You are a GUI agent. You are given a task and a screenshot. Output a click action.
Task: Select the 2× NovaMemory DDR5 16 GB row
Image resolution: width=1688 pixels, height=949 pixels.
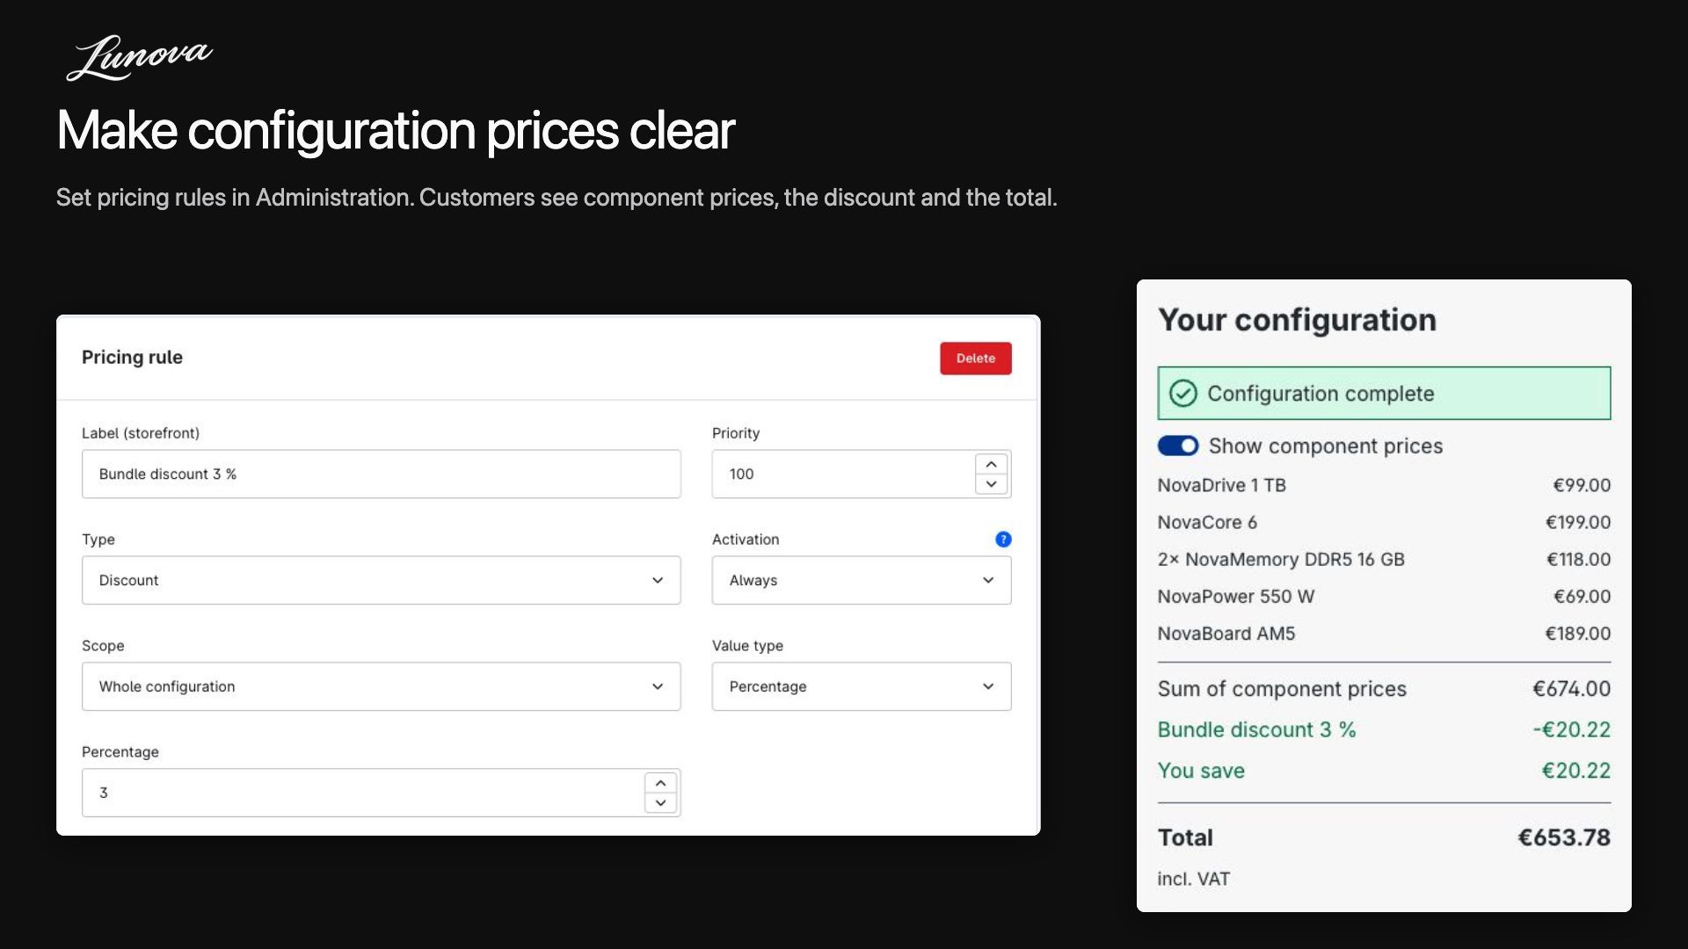(x=1384, y=559)
